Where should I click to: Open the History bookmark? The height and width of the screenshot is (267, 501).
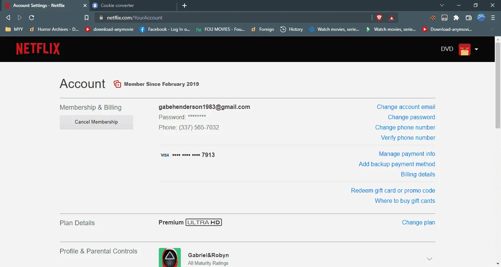tap(292, 29)
